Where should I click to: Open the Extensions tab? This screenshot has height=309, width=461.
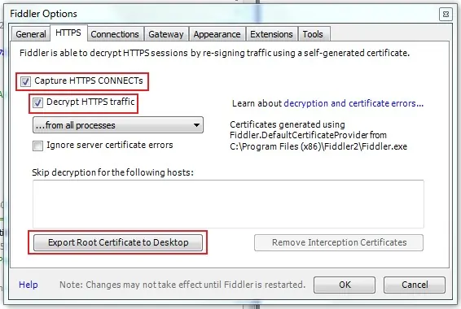[x=272, y=34]
